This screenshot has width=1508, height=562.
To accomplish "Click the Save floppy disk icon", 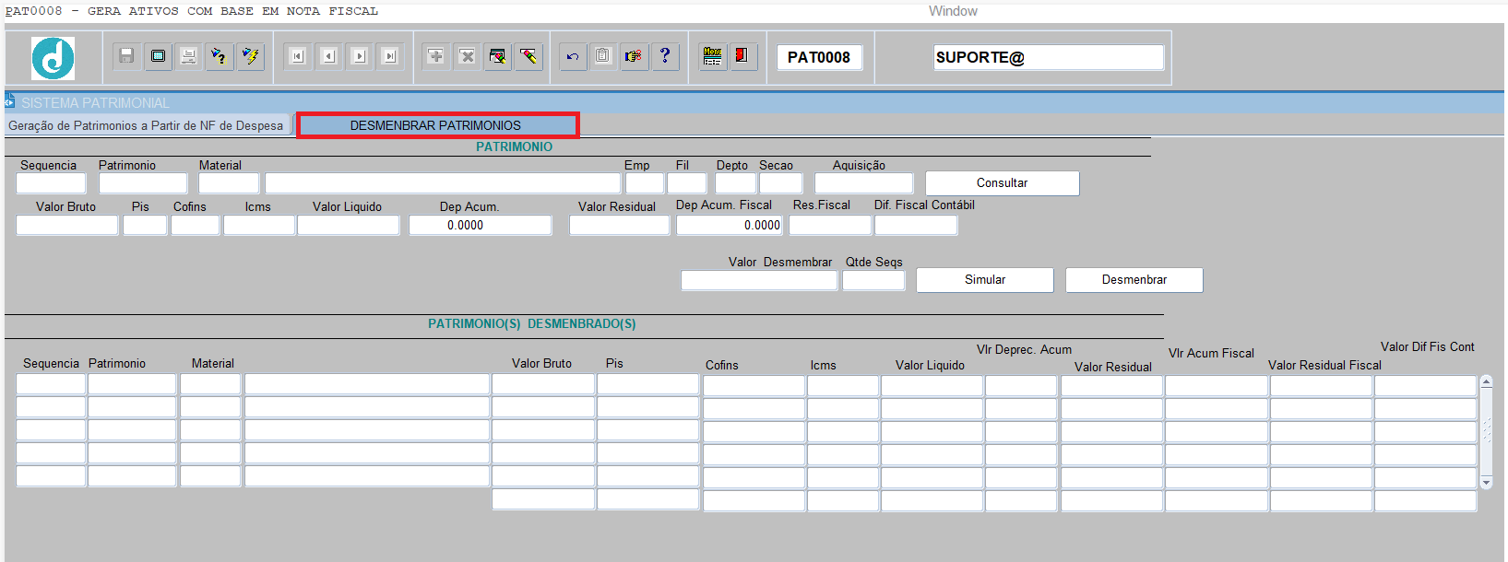I will [127, 56].
